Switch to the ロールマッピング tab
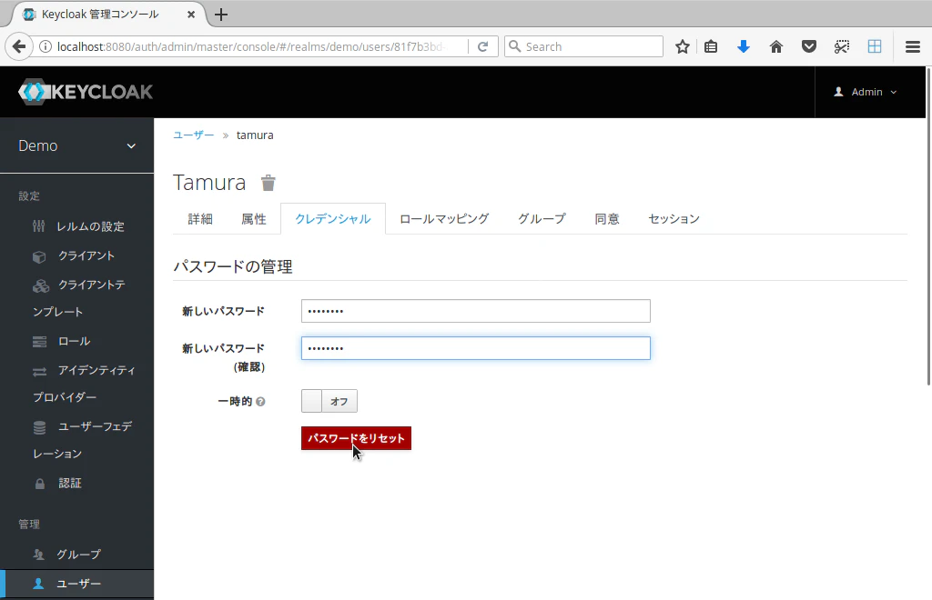The width and height of the screenshot is (932, 600). tap(444, 219)
